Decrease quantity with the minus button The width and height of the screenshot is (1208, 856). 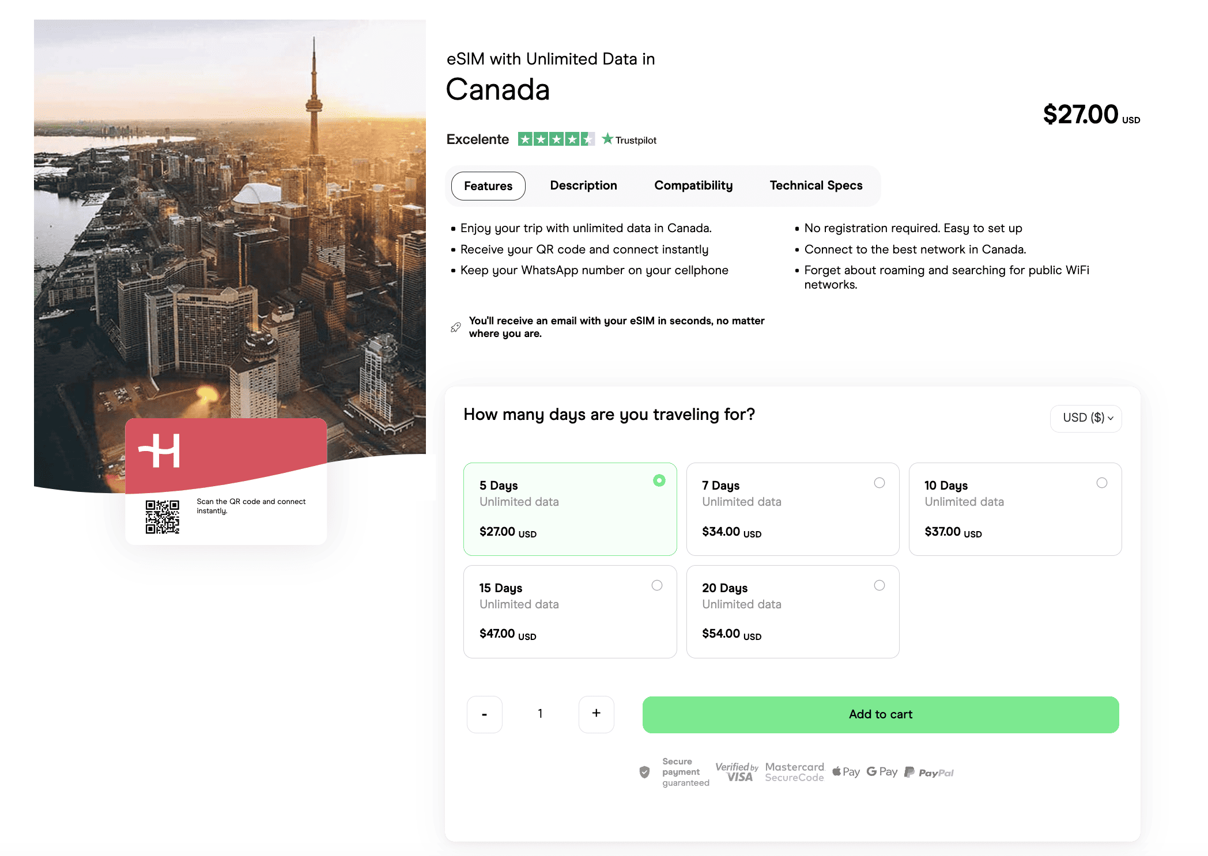coord(484,714)
